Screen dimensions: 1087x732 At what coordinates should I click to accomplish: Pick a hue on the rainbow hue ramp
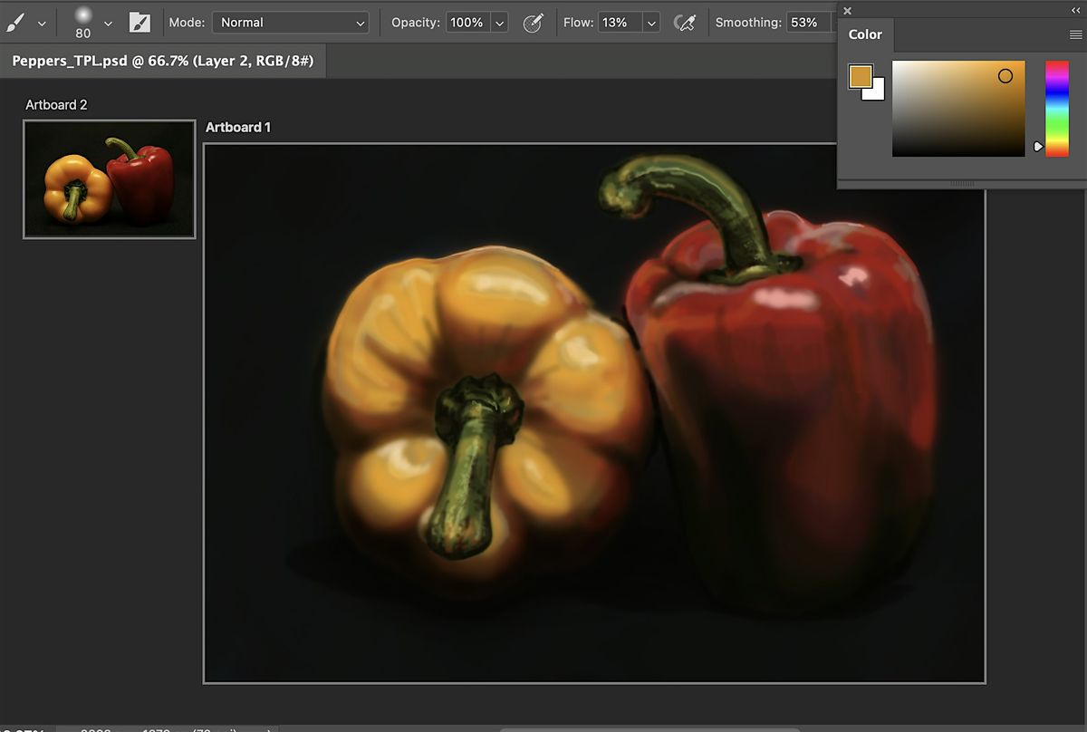1057,104
